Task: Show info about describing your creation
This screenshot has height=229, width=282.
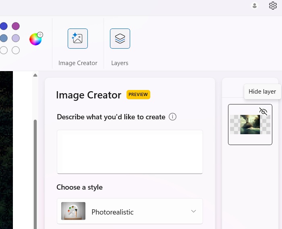Action: tap(172, 117)
